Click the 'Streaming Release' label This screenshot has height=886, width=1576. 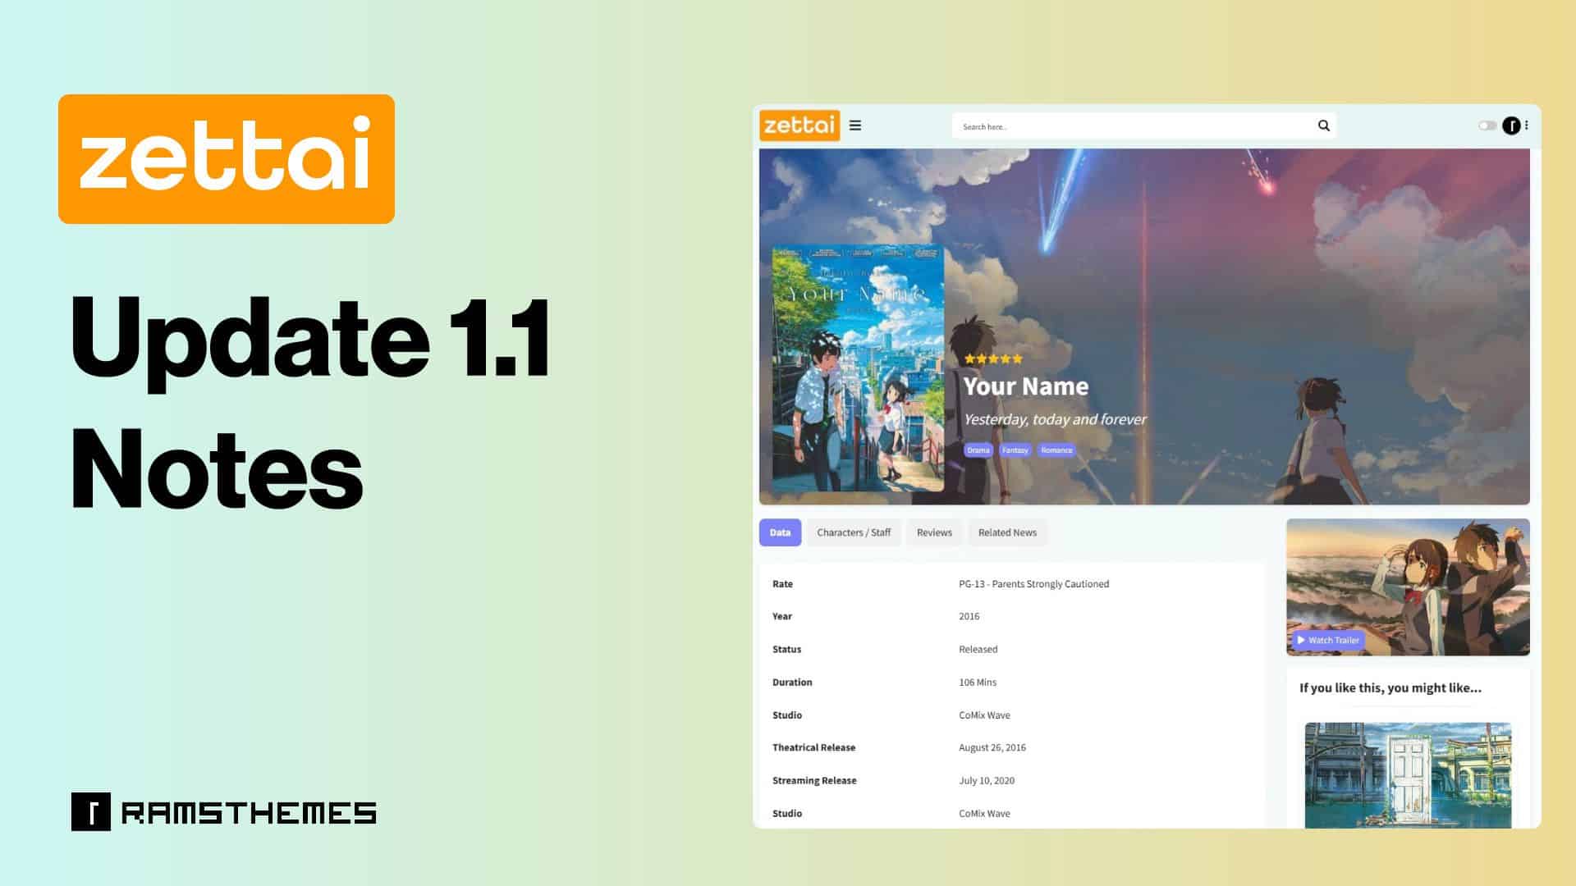click(x=813, y=780)
